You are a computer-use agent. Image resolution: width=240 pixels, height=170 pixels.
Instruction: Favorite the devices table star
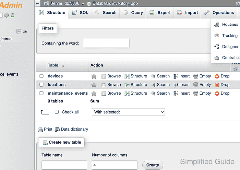(x=94, y=76)
